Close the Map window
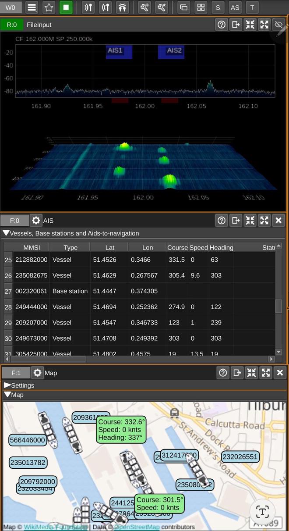 (x=280, y=373)
